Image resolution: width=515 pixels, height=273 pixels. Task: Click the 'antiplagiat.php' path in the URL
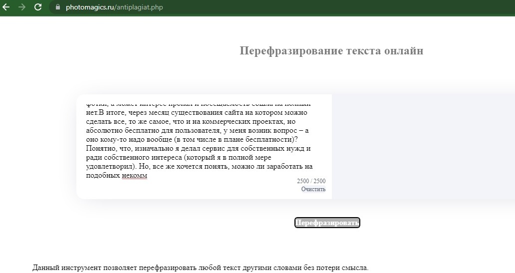(x=139, y=7)
